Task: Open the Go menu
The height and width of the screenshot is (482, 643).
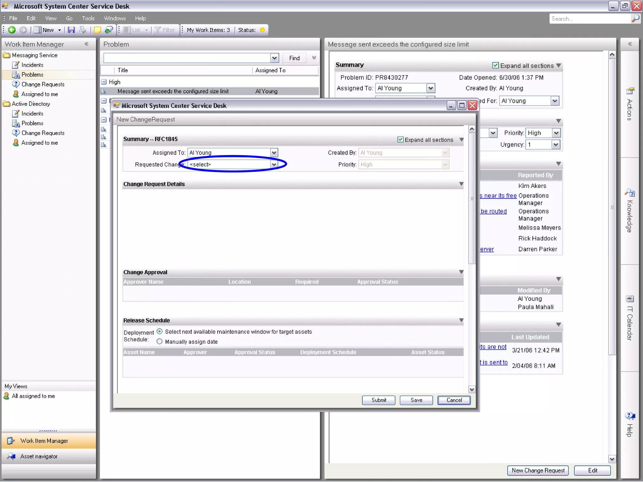Action: point(69,18)
